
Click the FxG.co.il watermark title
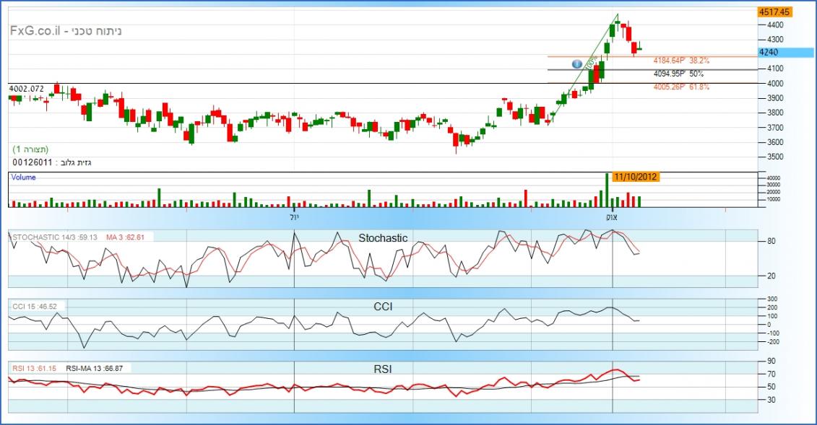click(x=66, y=32)
